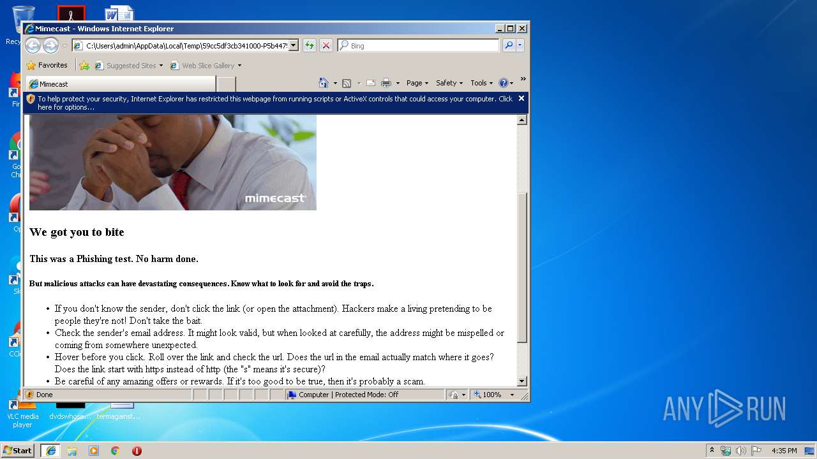
Task: Select the Mimecast tab
Action: [120, 84]
